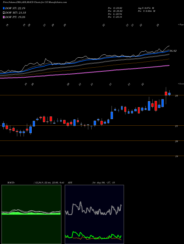Click the 'Avg V: 0.974 M' volume text
This screenshot has width=184, height=244.
pos(146,8)
